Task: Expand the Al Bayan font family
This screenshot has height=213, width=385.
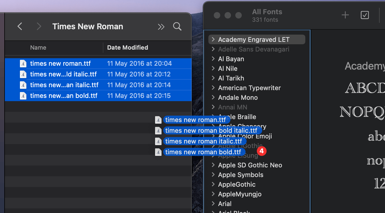Action: click(x=213, y=59)
